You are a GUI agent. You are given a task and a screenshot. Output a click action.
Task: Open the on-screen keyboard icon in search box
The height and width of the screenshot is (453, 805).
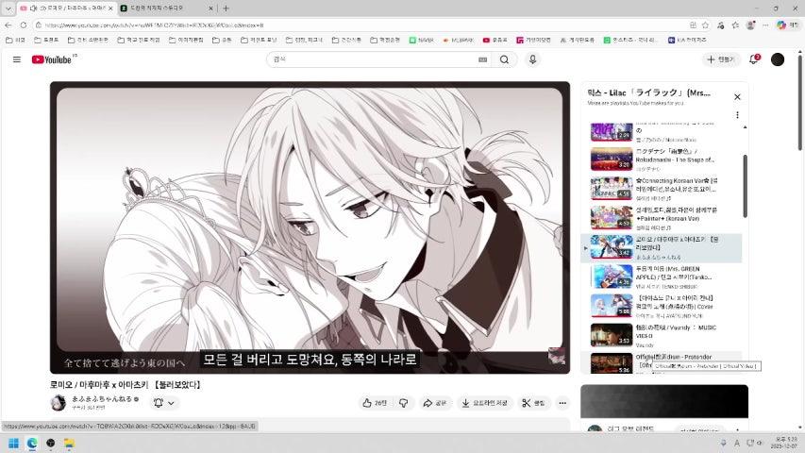(x=483, y=59)
